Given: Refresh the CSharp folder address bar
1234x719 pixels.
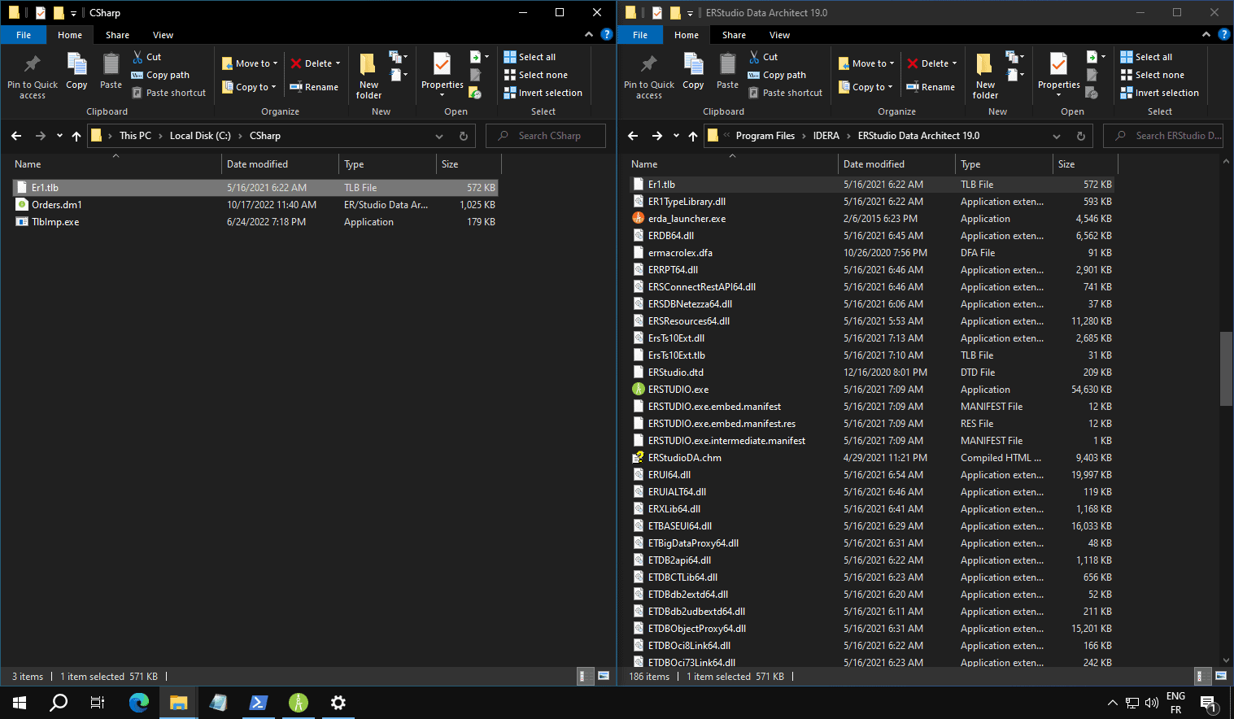Looking at the screenshot, I should (x=464, y=136).
